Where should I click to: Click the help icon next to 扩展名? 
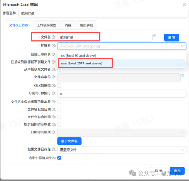(x=53, y=46)
